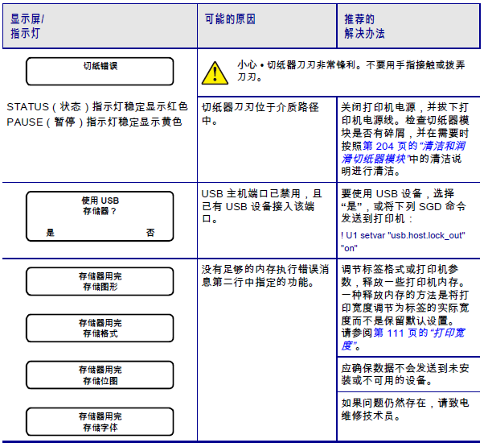The height and width of the screenshot is (447, 488).
Task: Click the 应确保数据不会发送 solution cell
Action: point(408,375)
